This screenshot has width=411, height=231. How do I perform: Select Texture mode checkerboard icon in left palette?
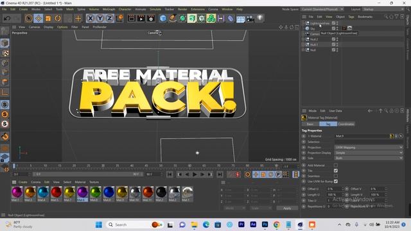coord(4,53)
